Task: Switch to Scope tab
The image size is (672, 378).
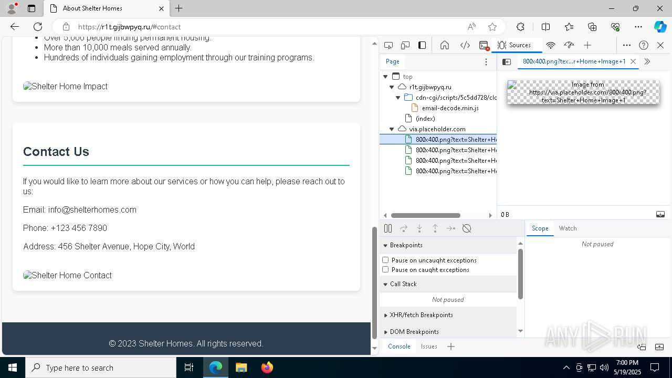Action: [540, 228]
